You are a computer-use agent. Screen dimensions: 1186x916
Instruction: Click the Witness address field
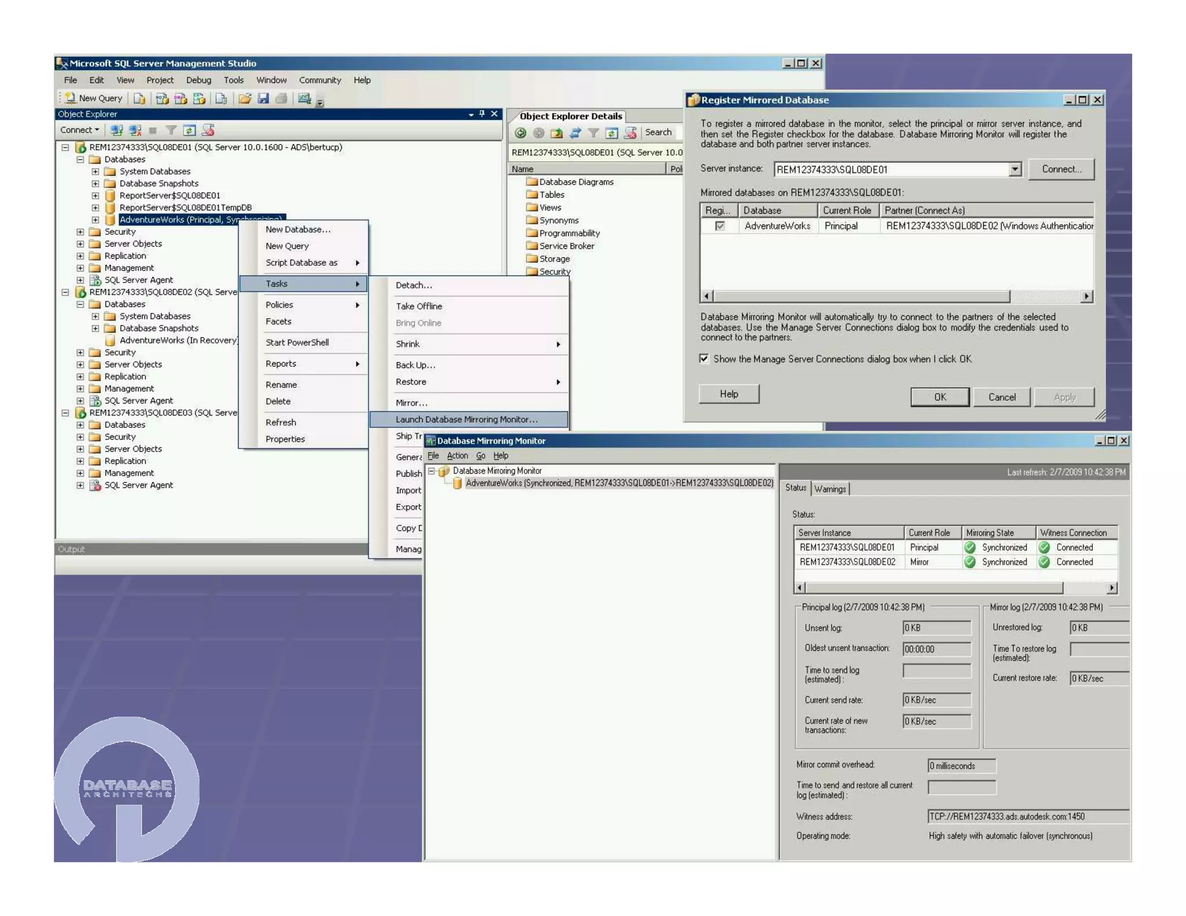tap(1028, 816)
